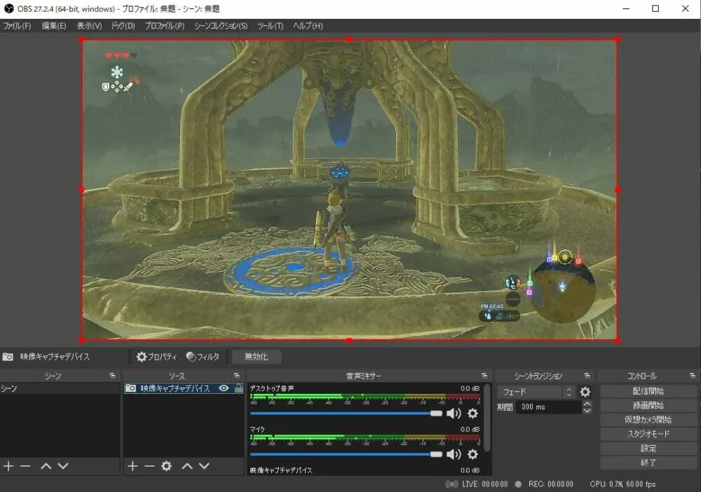The image size is (701, 492).
Task: Open デスクトップ音声 audio settings gear
Action: (472, 414)
